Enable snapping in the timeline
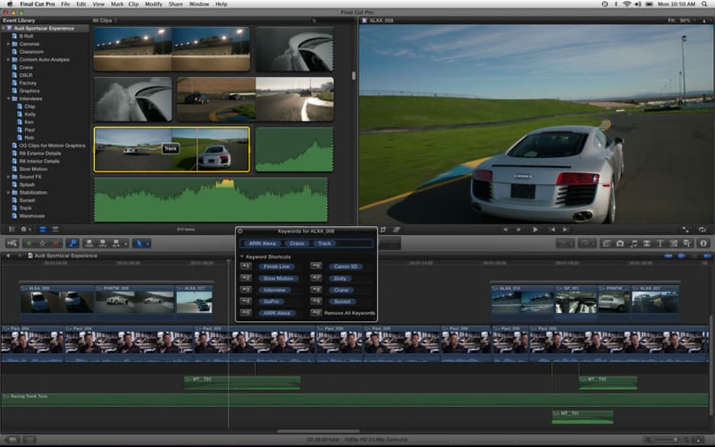This screenshot has width=715, height=447. coord(706,256)
